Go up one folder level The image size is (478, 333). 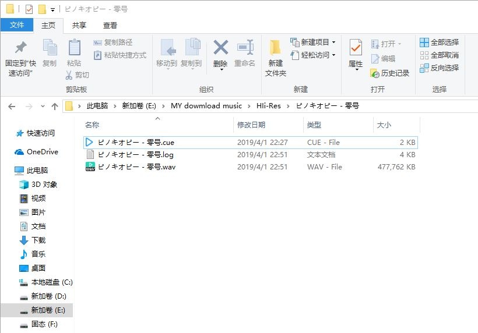pyautogui.click(x=55, y=107)
